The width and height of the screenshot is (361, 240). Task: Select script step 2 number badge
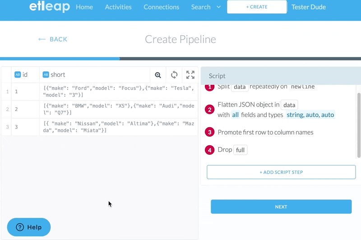click(209, 110)
